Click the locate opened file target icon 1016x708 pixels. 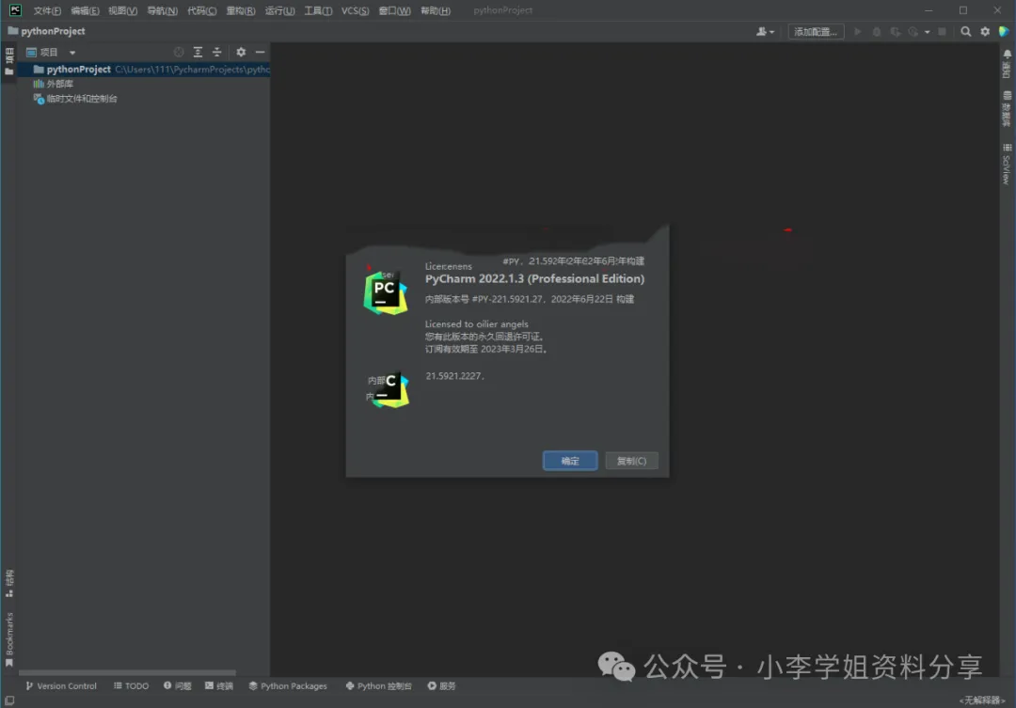pyautogui.click(x=178, y=52)
